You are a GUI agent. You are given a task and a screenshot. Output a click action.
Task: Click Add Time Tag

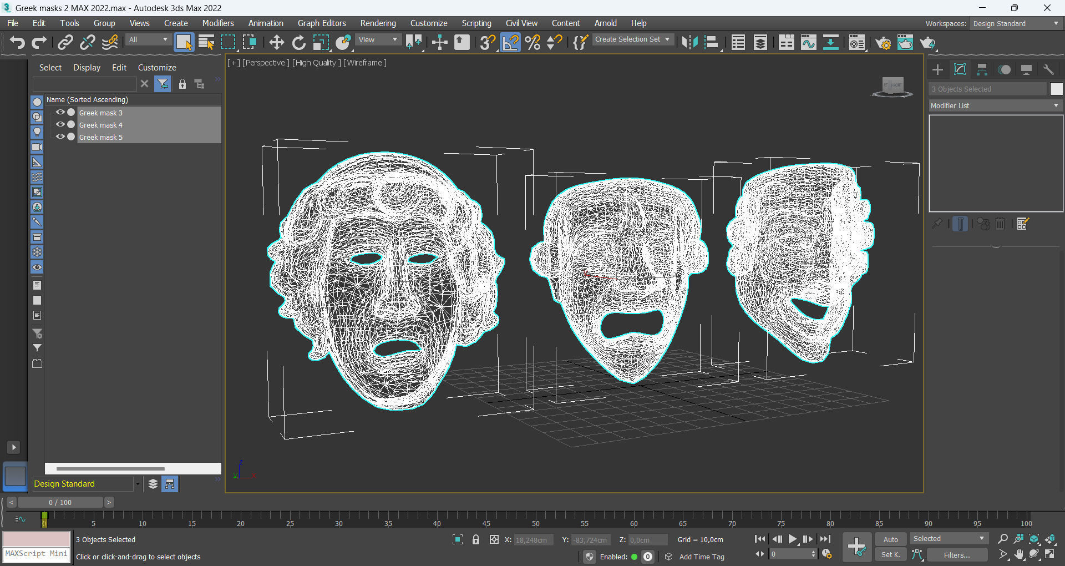(702, 557)
